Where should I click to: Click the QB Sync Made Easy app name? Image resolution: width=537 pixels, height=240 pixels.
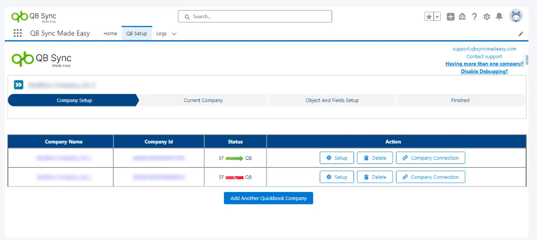click(x=60, y=33)
